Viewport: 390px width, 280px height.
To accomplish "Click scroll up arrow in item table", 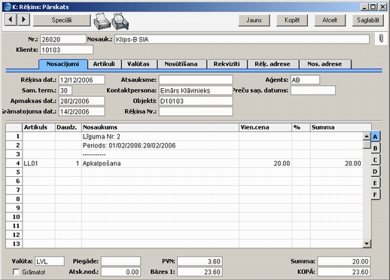I will tap(367, 136).
